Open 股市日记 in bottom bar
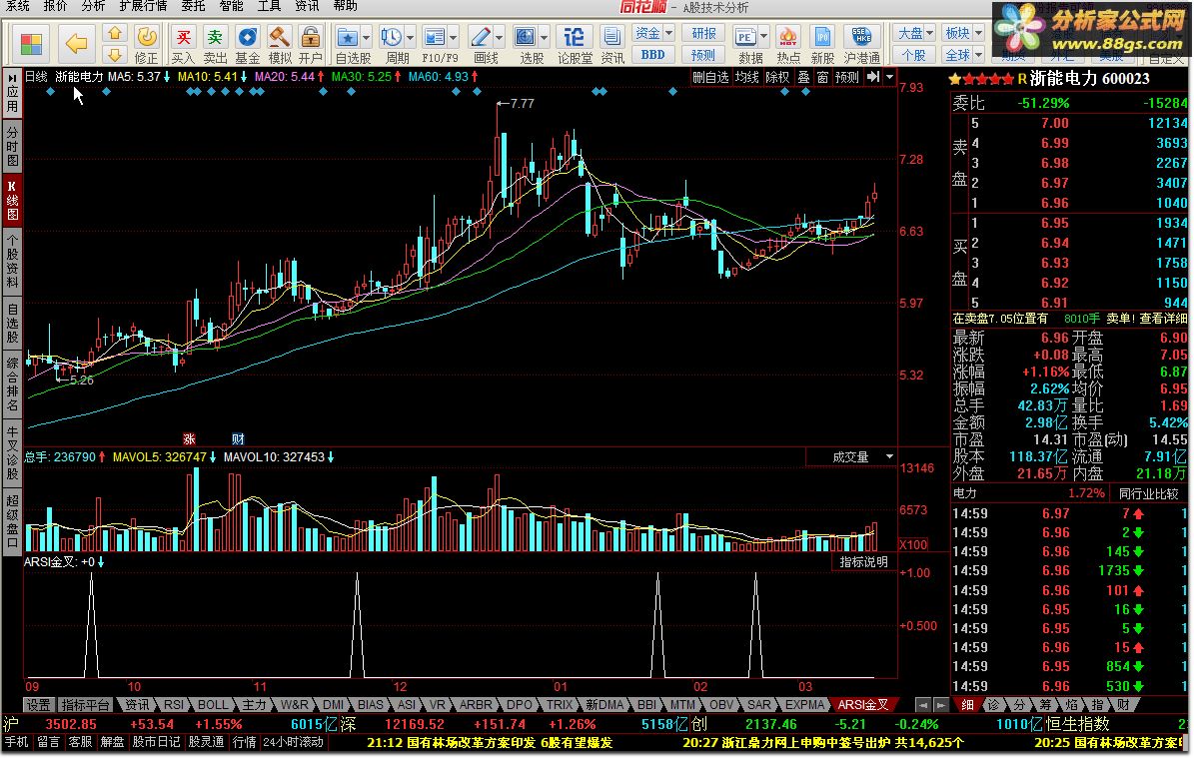Screen dimensions: 1194x758 [x=156, y=742]
